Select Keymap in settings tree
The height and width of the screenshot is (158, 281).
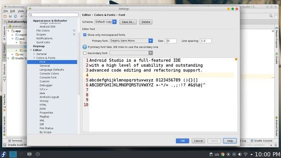[x=39, y=46]
